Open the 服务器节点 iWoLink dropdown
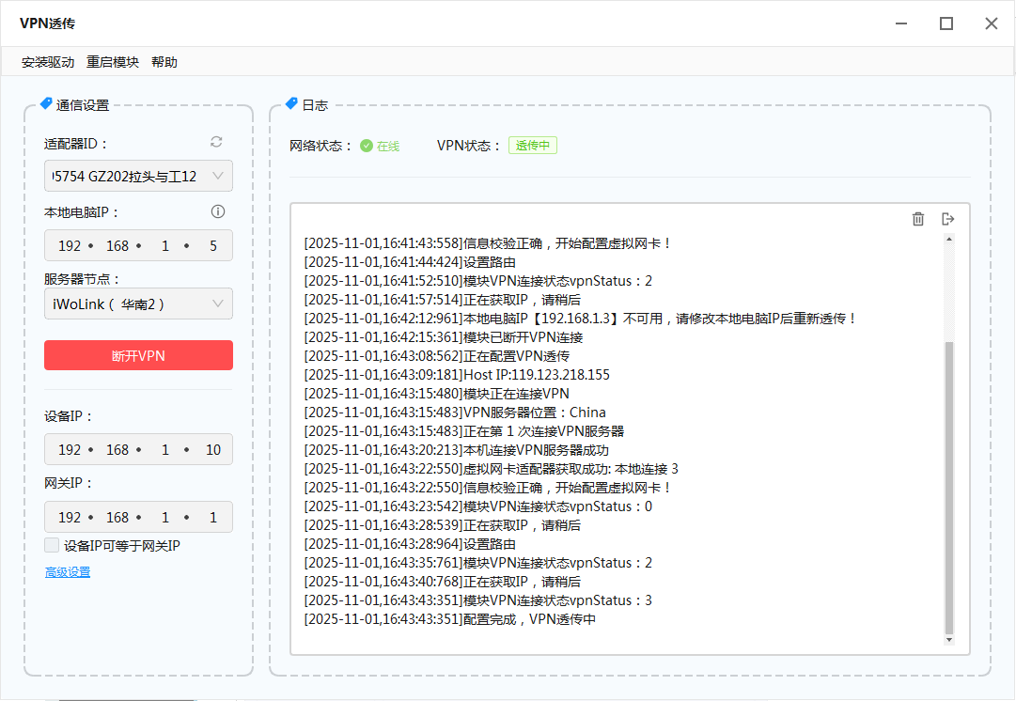 (217, 304)
